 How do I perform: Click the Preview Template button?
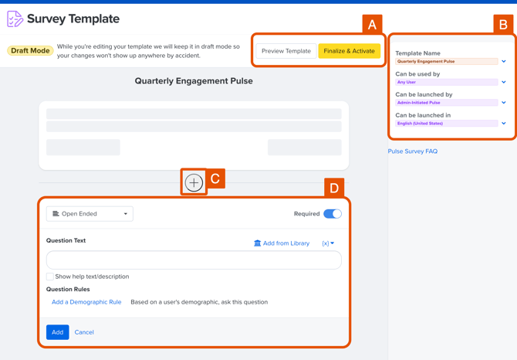tap(286, 51)
